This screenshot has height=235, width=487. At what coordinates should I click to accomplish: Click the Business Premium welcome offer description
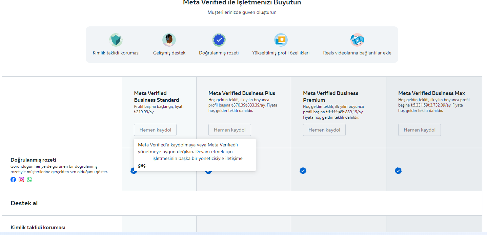[333, 112]
